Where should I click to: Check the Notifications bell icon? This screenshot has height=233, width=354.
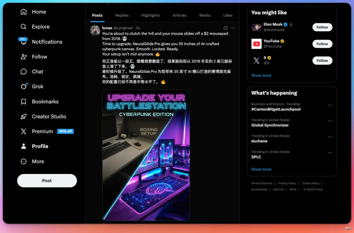click(24, 42)
